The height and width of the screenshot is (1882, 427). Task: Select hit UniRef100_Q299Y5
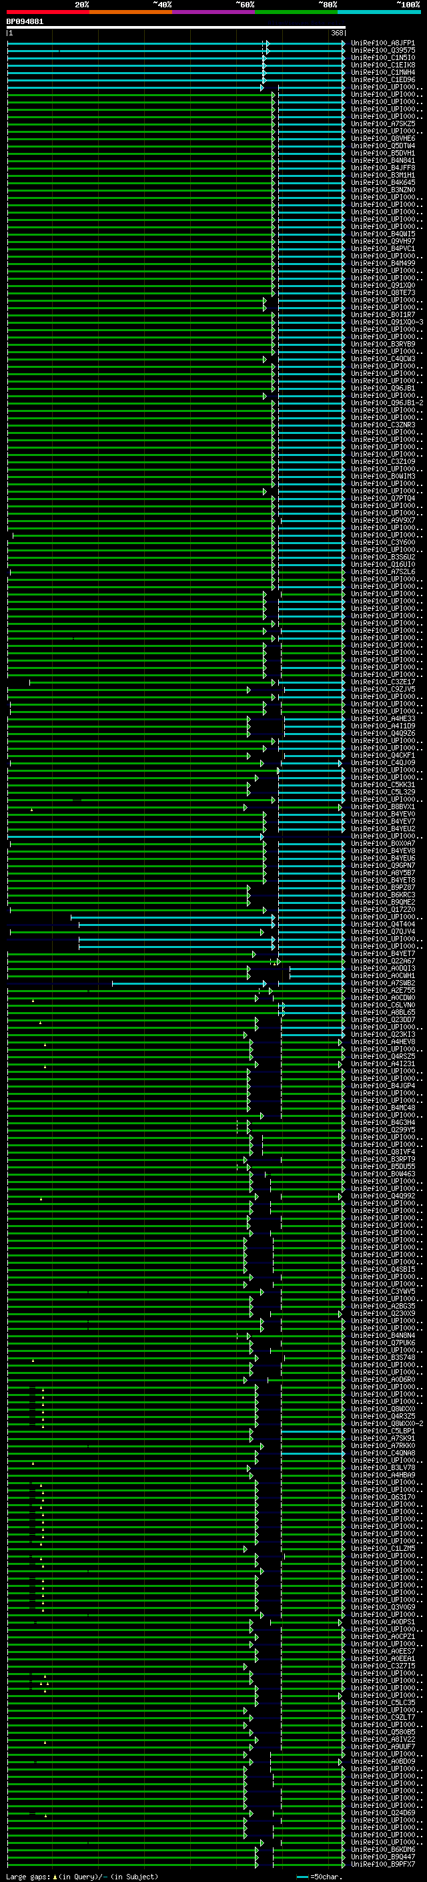(383, 1130)
